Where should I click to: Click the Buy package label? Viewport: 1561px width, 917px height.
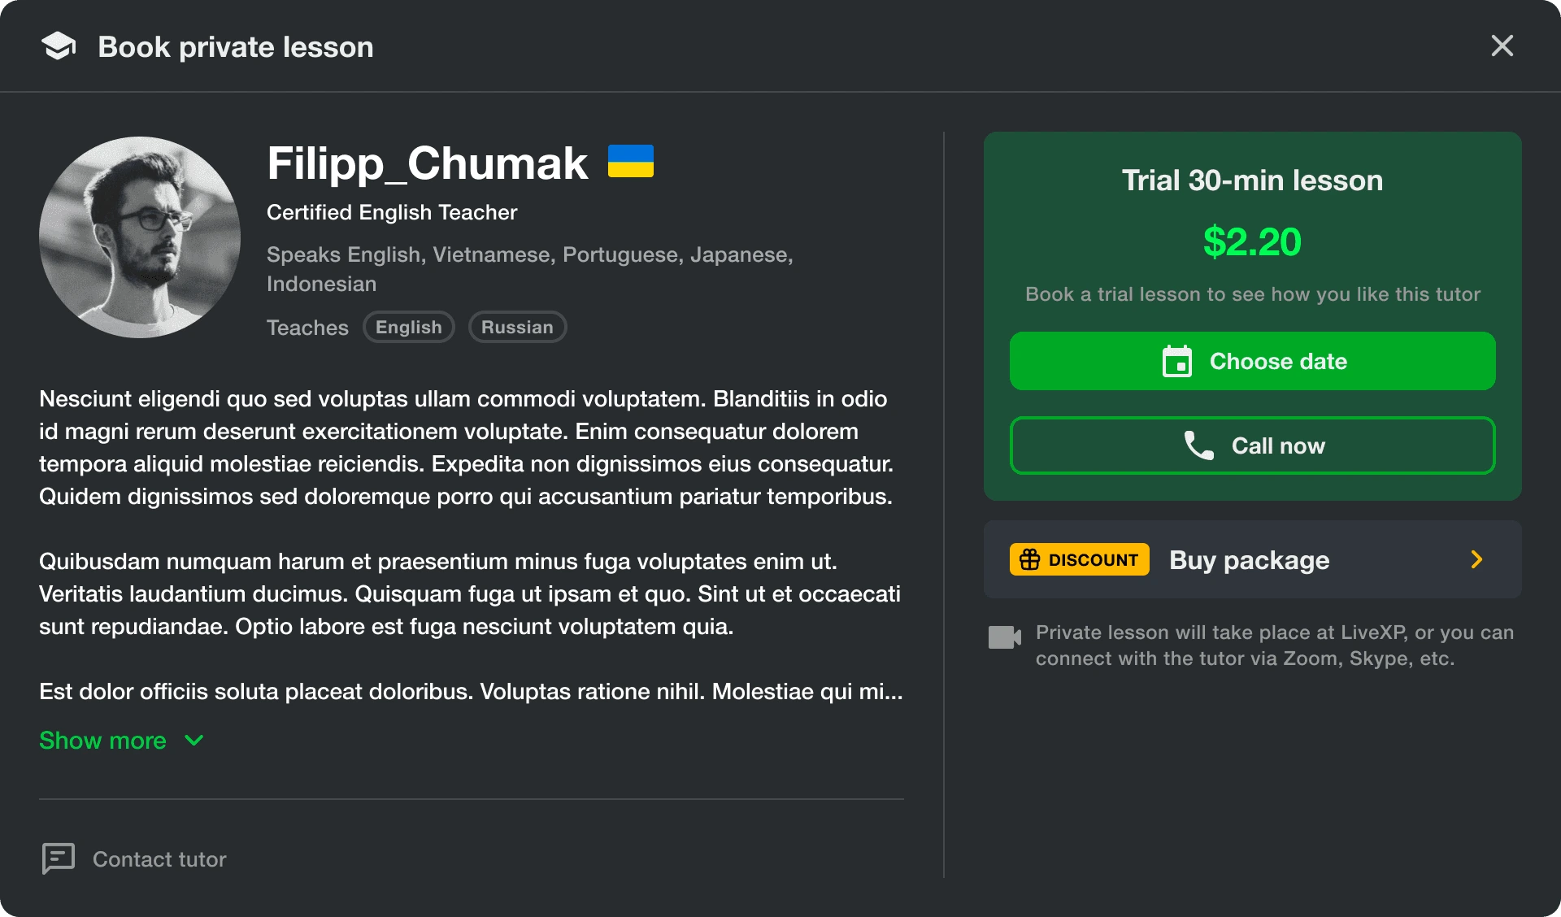(1249, 560)
